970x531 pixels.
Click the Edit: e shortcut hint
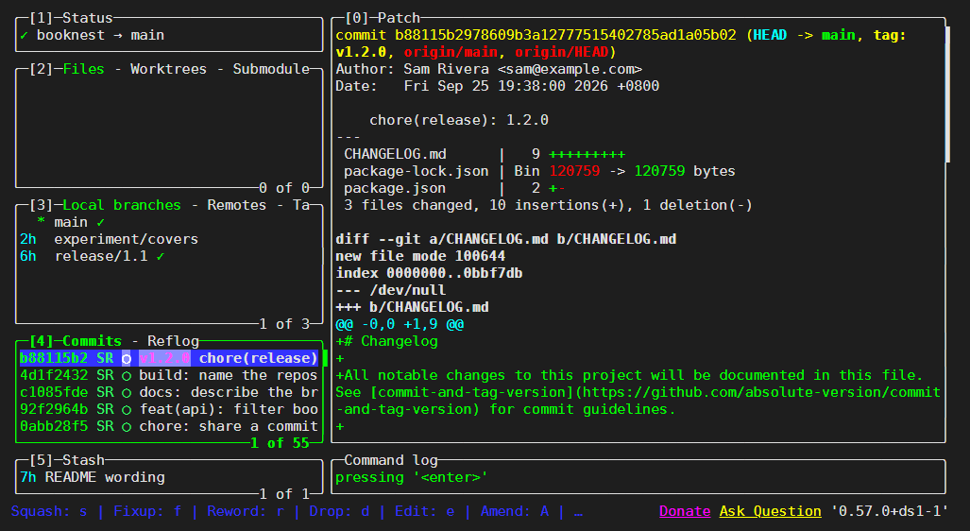click(425, 511)
